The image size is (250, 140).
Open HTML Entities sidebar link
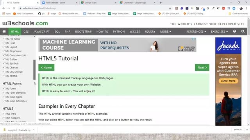click(x=10, y=59)
